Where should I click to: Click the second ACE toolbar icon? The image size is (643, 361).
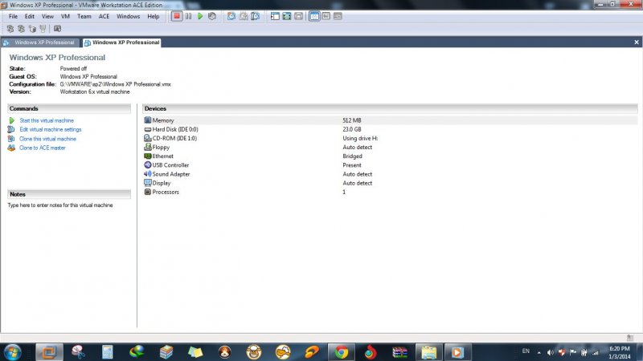(21, 29)
